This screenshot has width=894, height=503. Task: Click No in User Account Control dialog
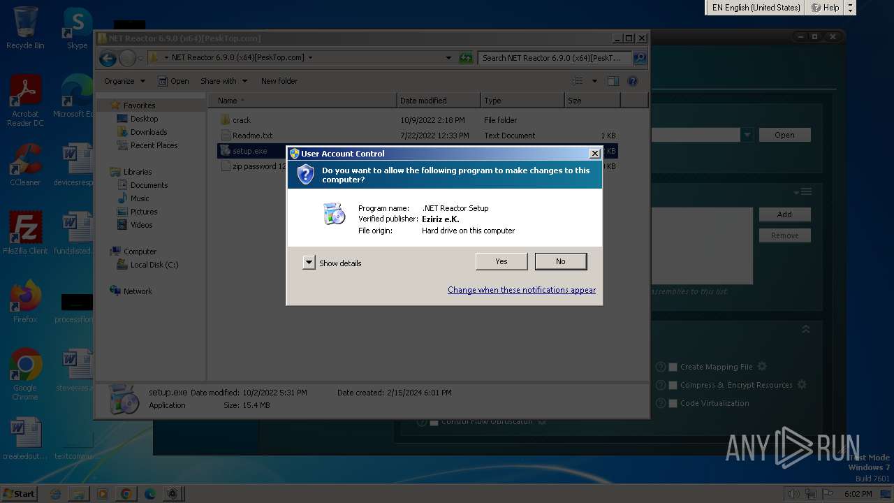tap(561, 261)
